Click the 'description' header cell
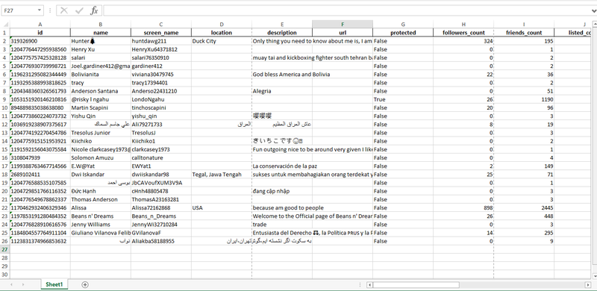The image size is (597, 291). pos(282,33)
